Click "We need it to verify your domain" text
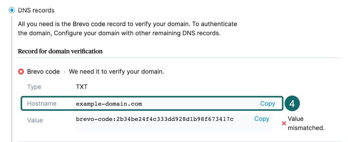Viewport: 348px width, 142px height. tap(116, 72)
